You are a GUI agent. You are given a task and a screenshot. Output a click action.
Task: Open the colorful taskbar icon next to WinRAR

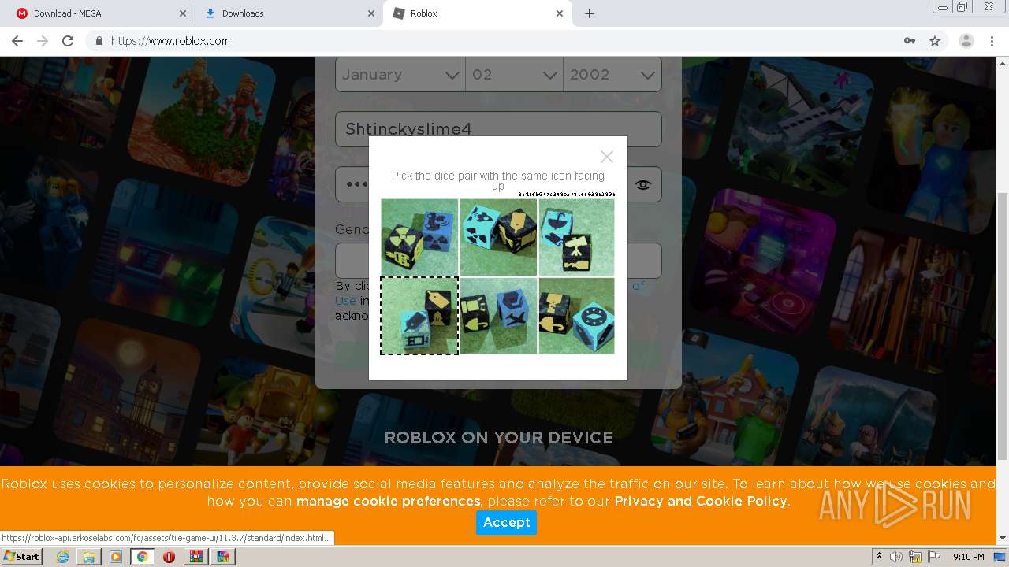tap(223, 557)
